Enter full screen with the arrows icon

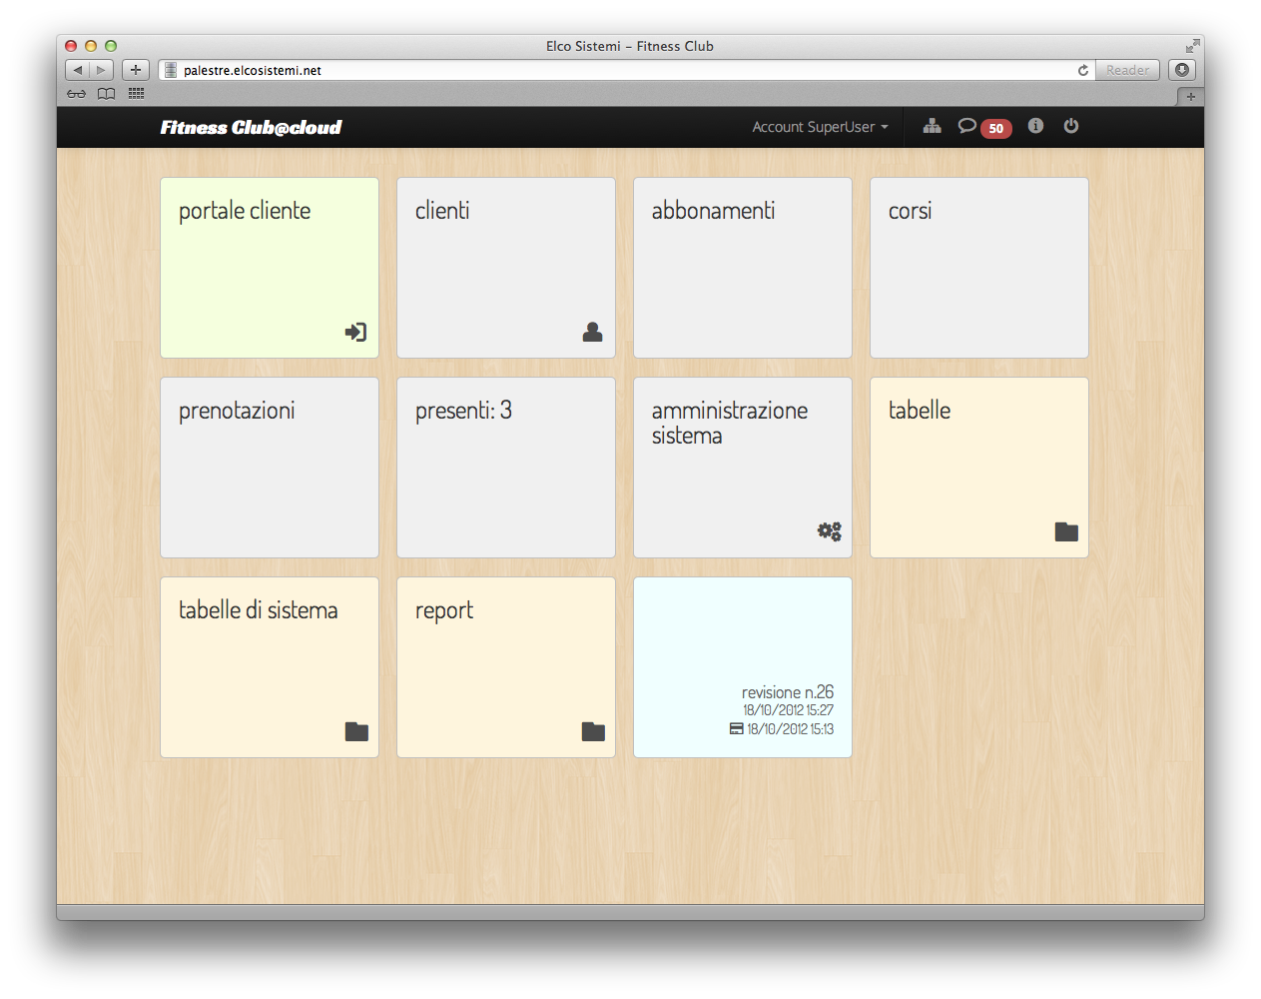tap(1192, 46)
